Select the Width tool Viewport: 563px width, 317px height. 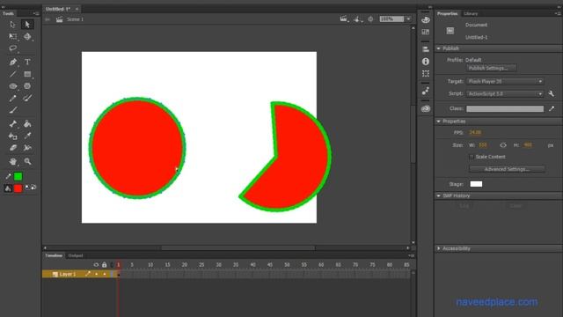pyautogui.click(x=27, y=148)
